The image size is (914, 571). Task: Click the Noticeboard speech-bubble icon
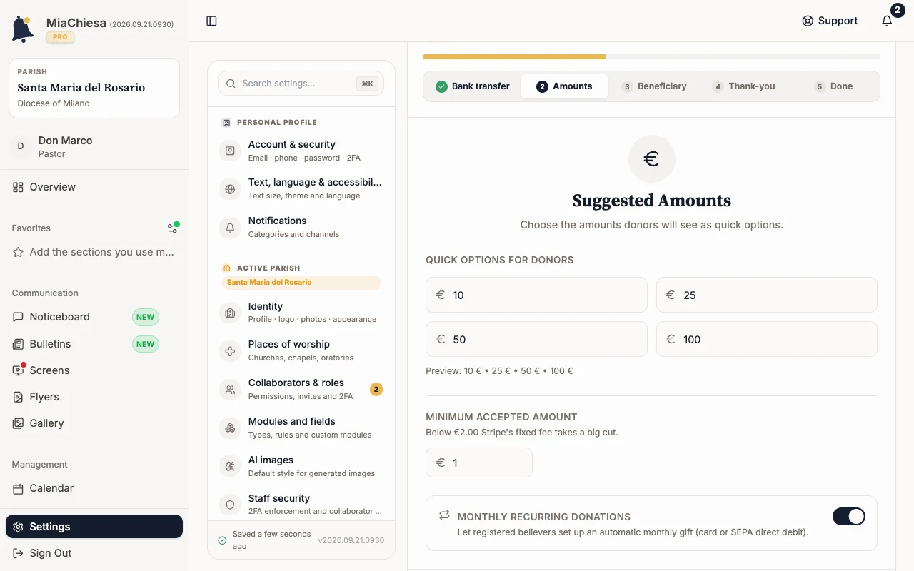point(18,317)
